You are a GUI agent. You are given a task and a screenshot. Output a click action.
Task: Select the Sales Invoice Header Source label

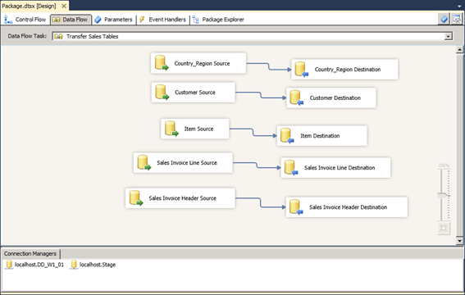click(x=182, y=198)
